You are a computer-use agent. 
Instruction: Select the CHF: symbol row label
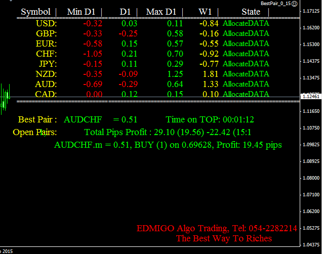pos(47,54)
